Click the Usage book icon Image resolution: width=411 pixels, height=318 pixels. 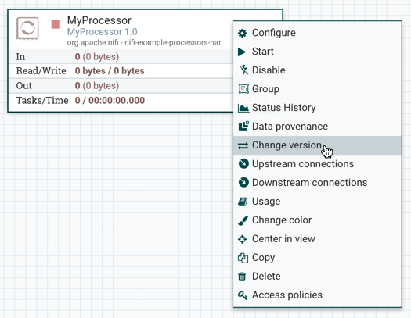coord(243,202)
